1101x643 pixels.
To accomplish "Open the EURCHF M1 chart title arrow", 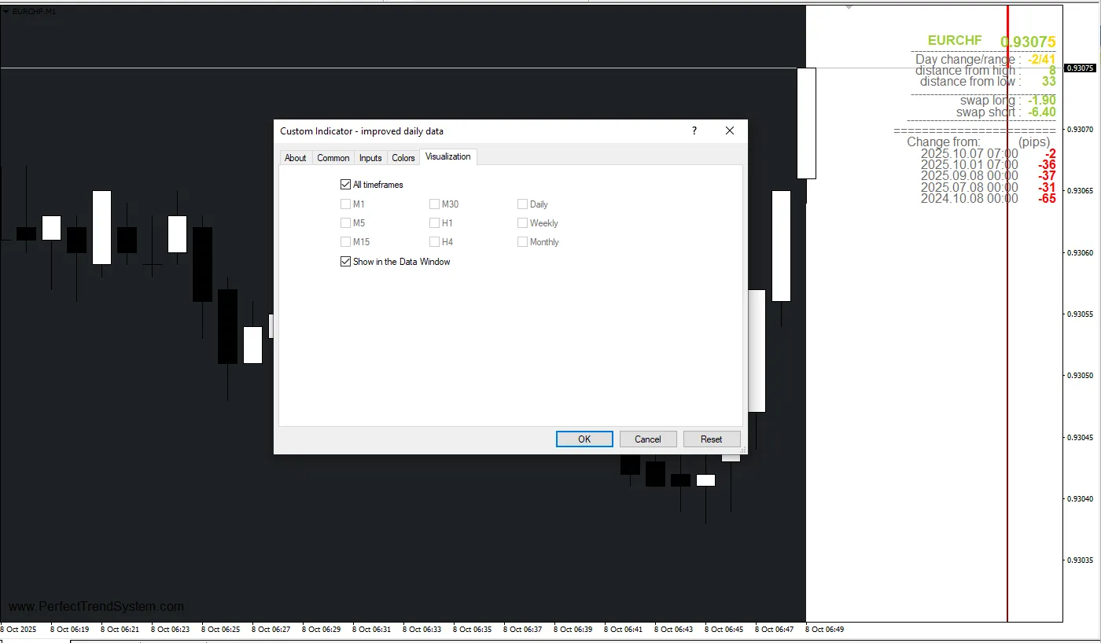I will [x=6, y=12].
